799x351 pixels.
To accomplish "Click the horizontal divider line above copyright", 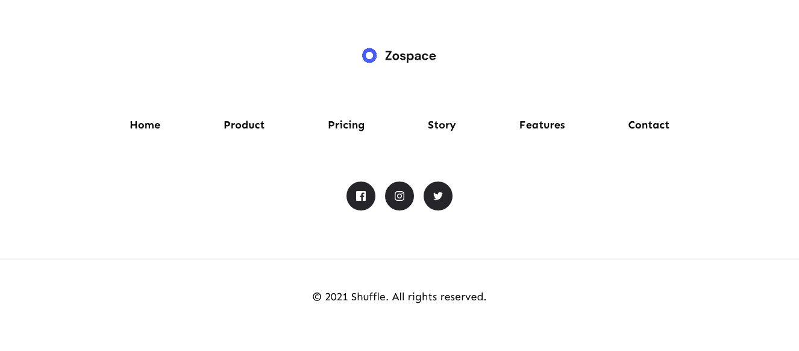I will 399,259.
